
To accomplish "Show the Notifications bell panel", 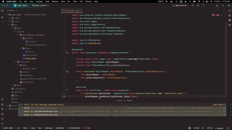I will 229,10.
